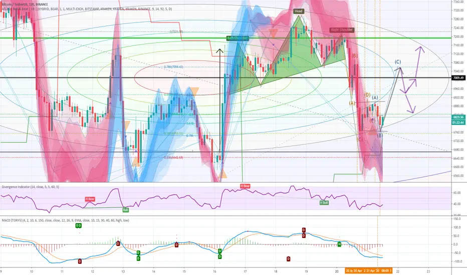This screenshot has width=467, height=275.
Task: Click date 22 on the time axis
Action: (398, 271)
